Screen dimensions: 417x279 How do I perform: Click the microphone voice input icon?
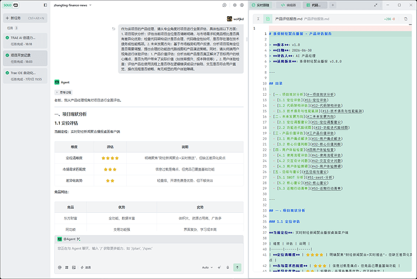pos(228,268)
